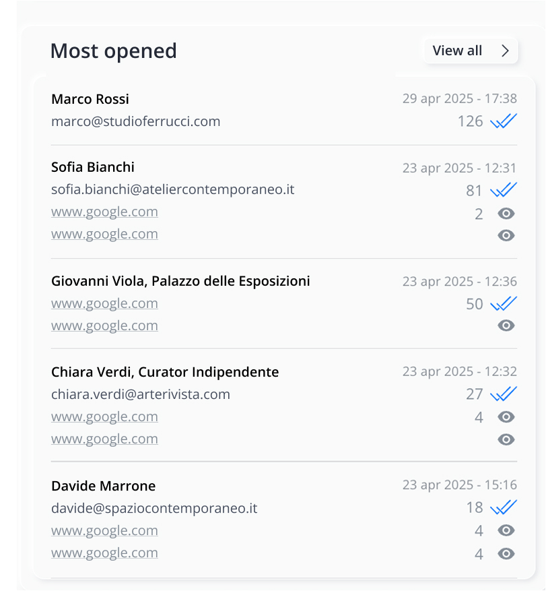Viewport: 546px width, 591px height.
Task: Click davide@spaziocontemporaneo.it email address
Action: pyautogui.click(x=154, y=508)
